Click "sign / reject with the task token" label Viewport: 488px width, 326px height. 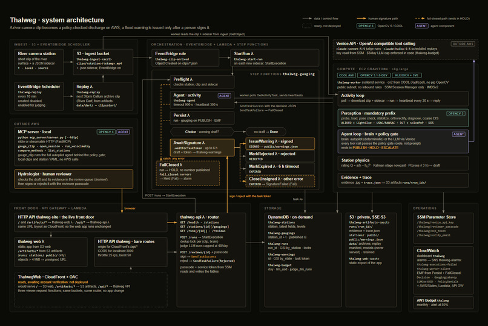(x=250, y=196)
